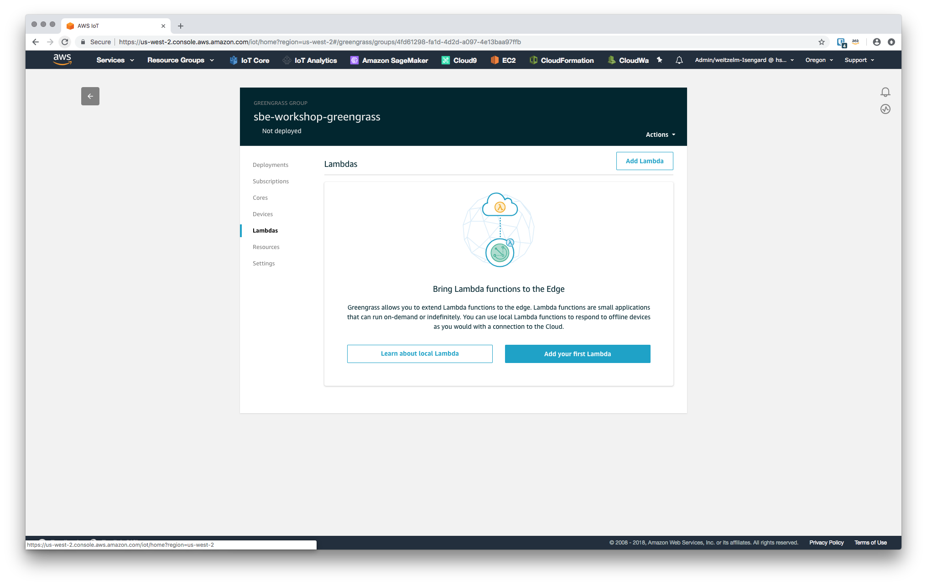Screen dimensions: 927x586
Task: Open Cloud9 shortcut
Action: click(x=459, y=60)
